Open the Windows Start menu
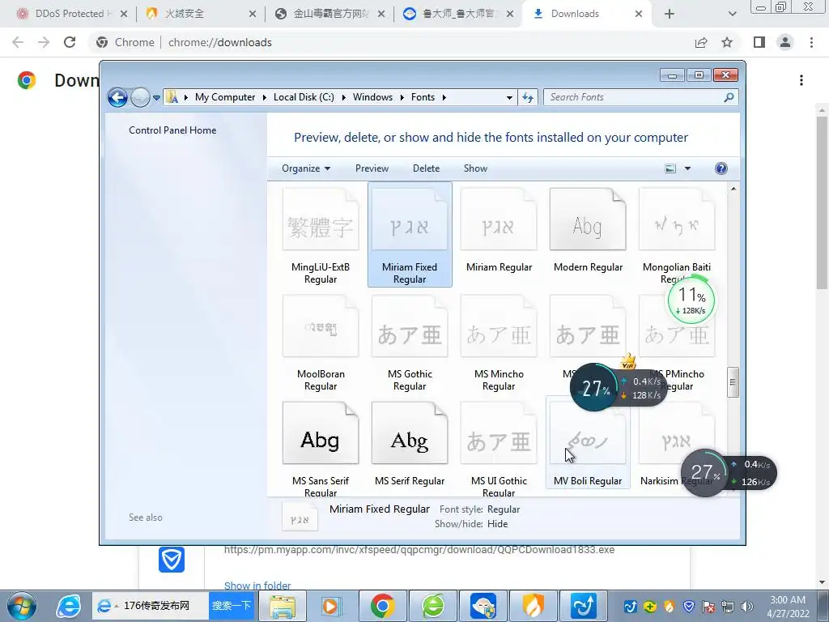829x622 pixels. (x=22, y=606)
